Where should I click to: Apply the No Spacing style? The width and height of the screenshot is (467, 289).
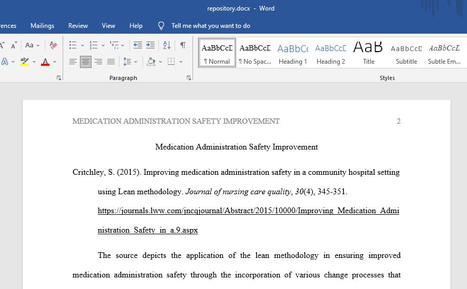coord(255,53)
